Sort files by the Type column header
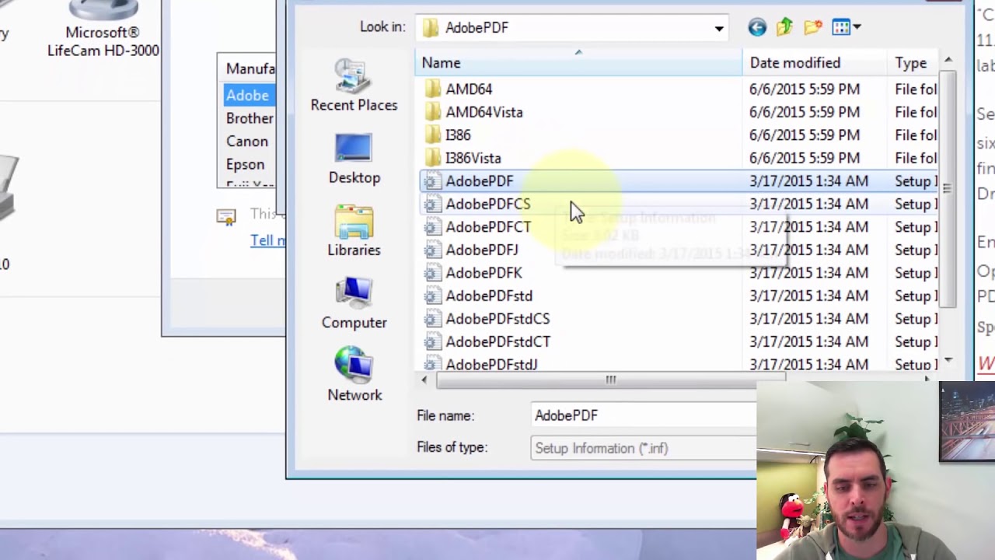The image size is (995, 560). 913,63
